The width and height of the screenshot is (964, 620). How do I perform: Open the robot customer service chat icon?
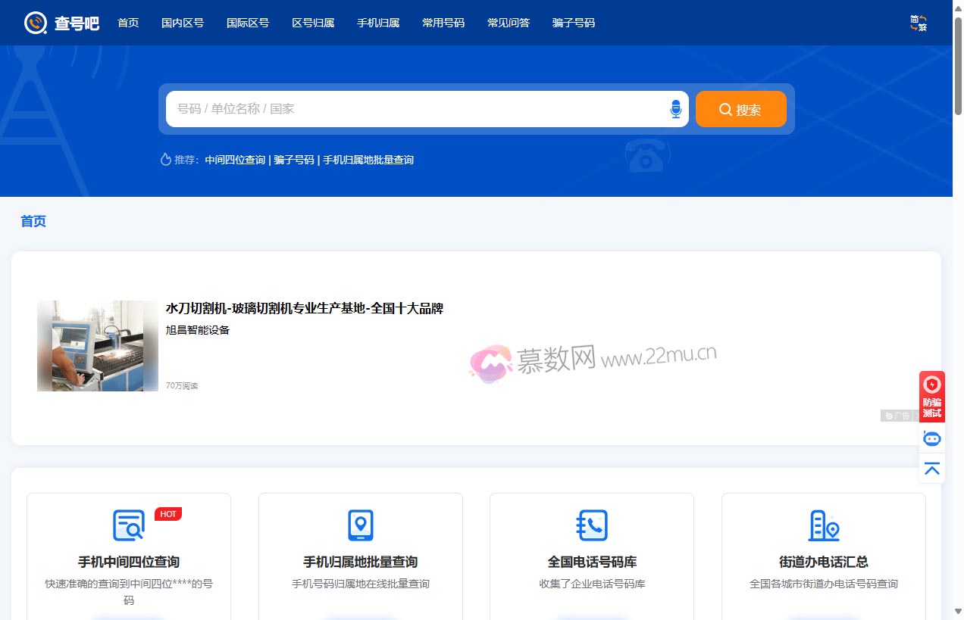(931, 438)
